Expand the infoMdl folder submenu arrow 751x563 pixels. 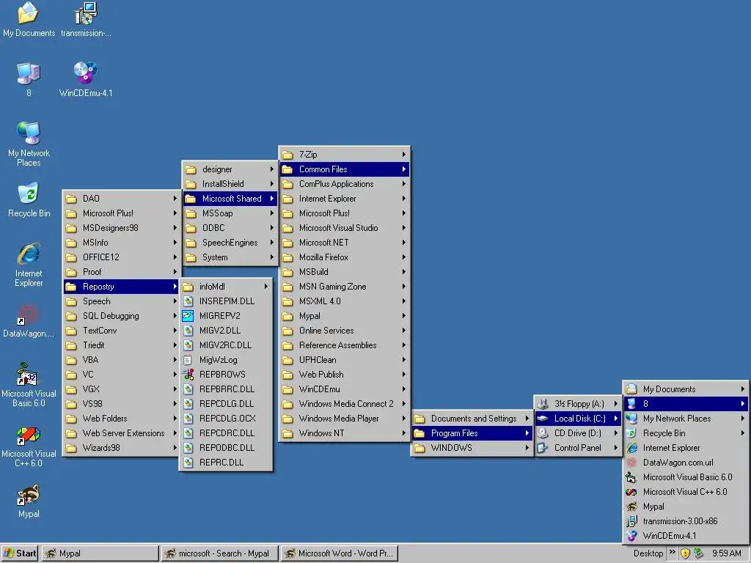click(x=265, y=287)
